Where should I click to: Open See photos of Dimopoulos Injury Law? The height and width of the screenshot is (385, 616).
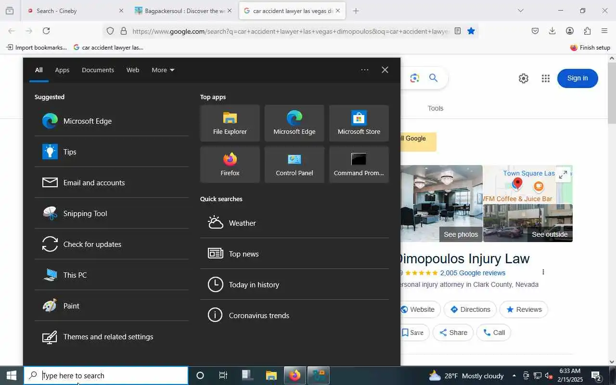pyautogui.click(x=461, y=234)
